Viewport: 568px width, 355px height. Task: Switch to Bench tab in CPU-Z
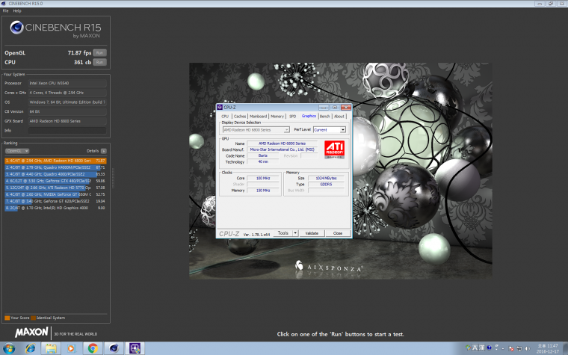tap(324, 117)
